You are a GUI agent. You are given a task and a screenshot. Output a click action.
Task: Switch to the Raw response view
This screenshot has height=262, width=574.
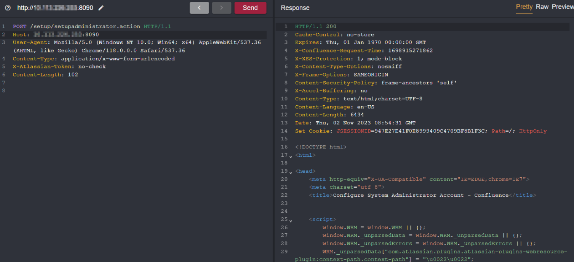click(x=542, y=7)
